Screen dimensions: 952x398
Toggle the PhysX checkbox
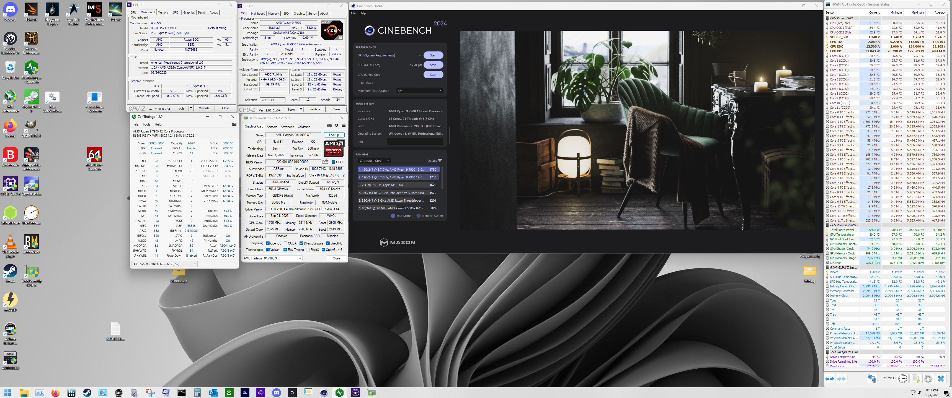click(x=308, y=249)
